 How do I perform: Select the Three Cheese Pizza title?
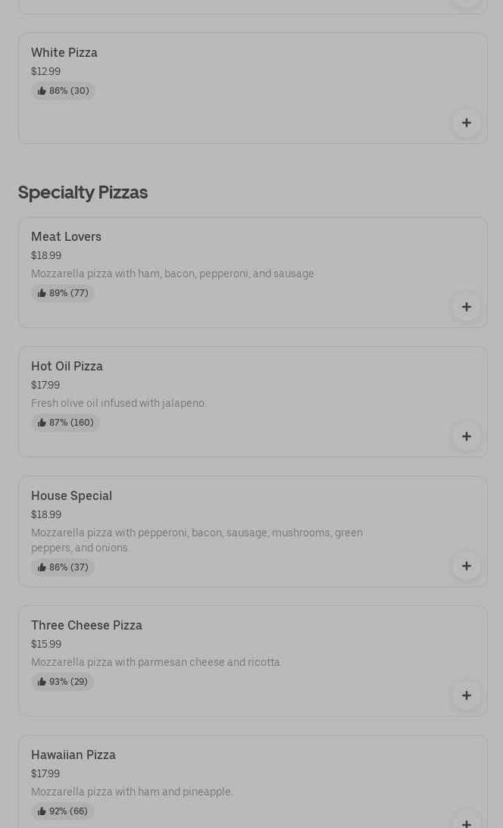tap(86, 626)
